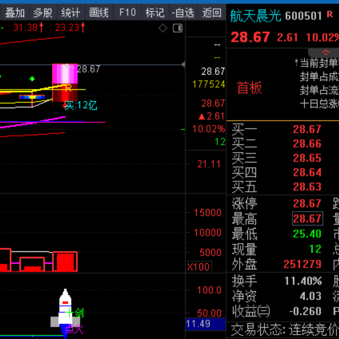Viewport: 339px width, 339px height.
Task: Remove stock via -自选 button
Action: [183, 13]
